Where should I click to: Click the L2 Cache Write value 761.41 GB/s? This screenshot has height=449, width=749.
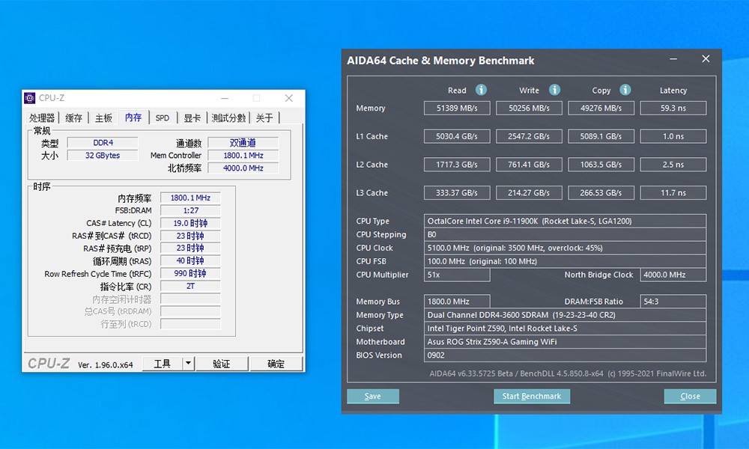(x=530, y=165)
